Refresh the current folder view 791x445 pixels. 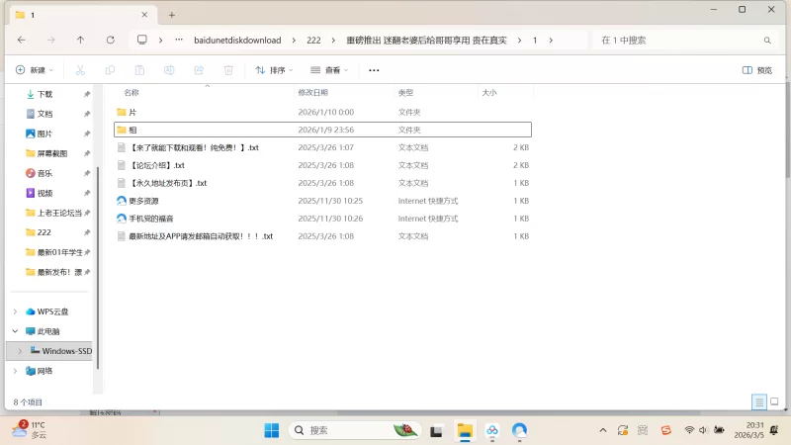110,41
